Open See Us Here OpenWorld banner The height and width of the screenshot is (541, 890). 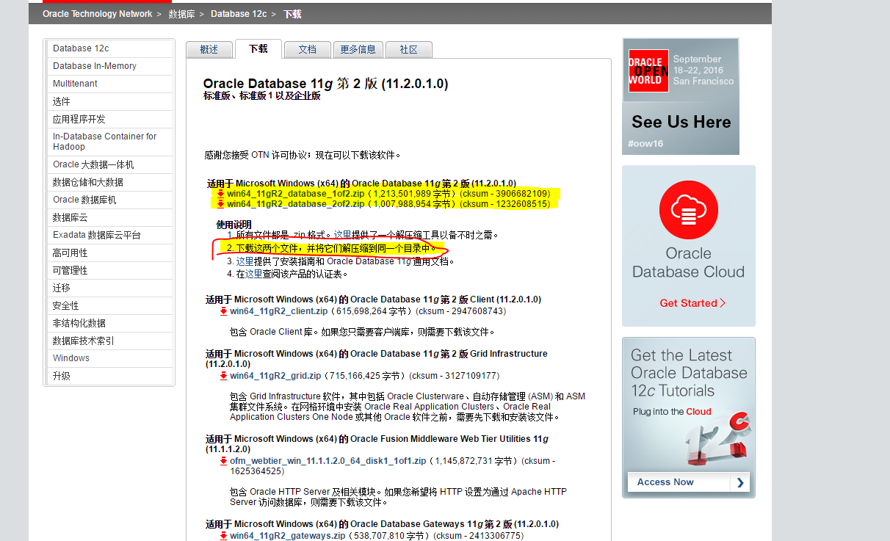click(x=681, y=97)
